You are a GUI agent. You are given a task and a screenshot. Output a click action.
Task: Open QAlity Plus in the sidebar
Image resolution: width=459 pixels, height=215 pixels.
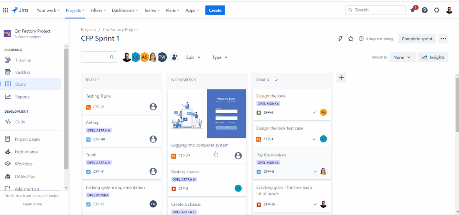point(30,176)
